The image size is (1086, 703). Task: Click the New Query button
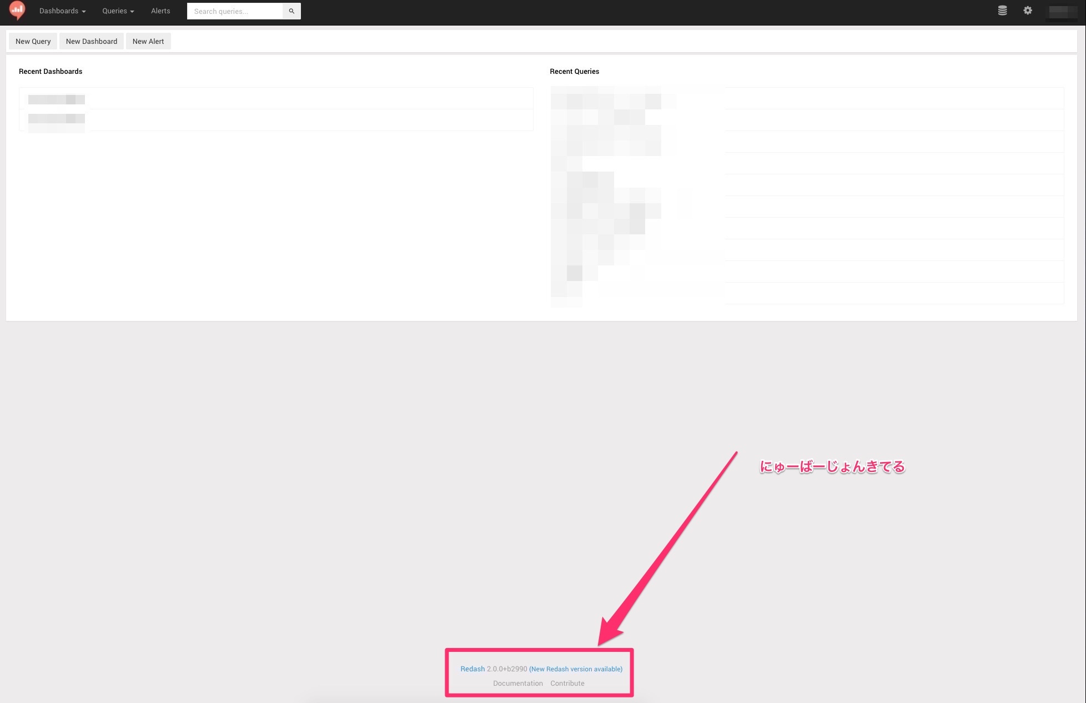tap(33, 41)
